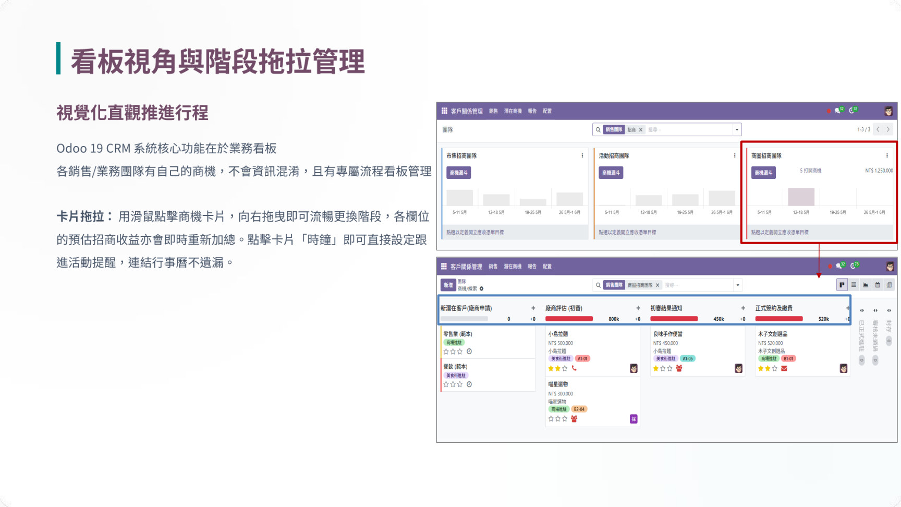The width and height of the screenshot is (901, 507).
Task: Click 商機漏斗 button on the 市集招商團隊 card
Action: [x=459, y=173]
